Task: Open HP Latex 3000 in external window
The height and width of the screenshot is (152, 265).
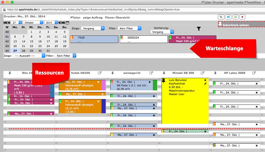Action: (x=254, y=73)
